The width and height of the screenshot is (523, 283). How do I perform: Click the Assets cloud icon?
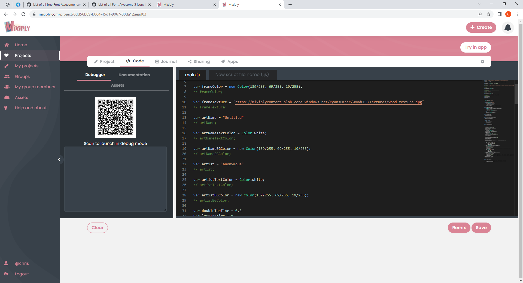7,98
